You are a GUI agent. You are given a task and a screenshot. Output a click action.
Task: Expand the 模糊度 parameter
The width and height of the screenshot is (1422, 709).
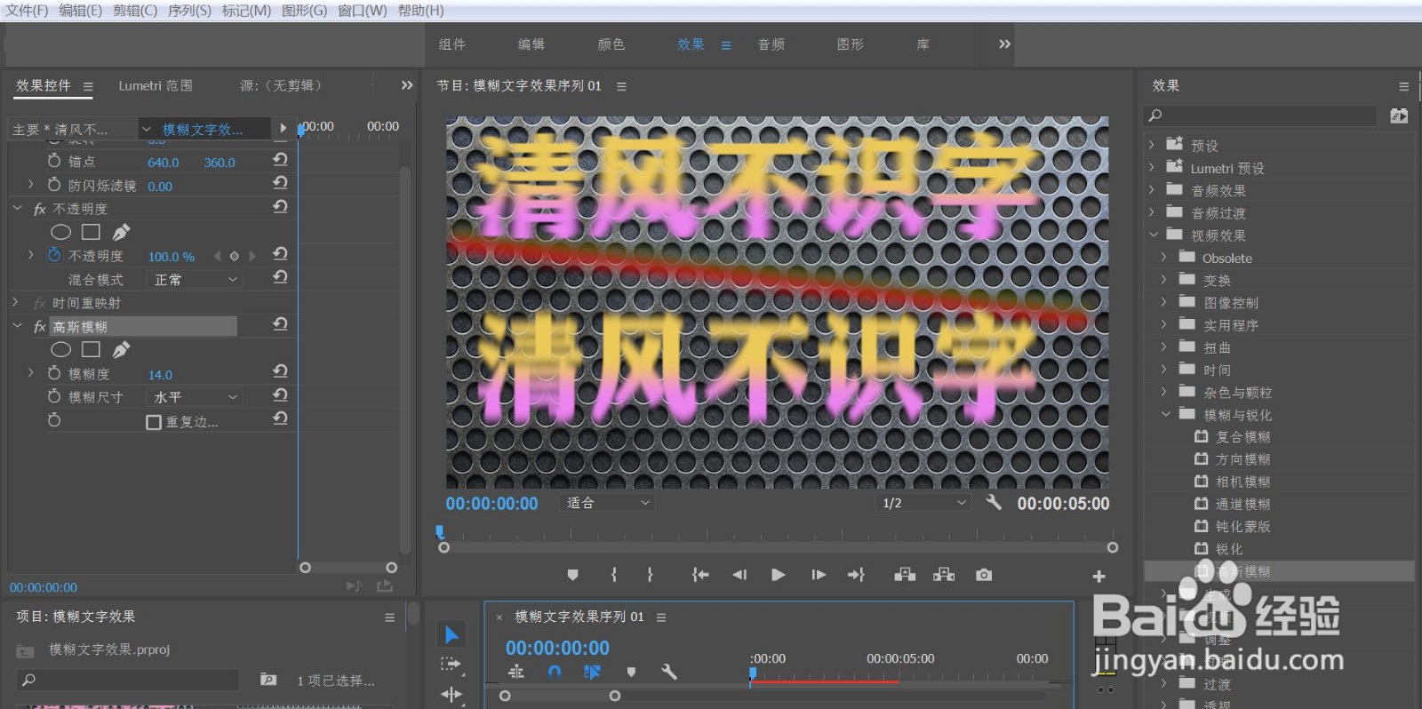[31, 373]
